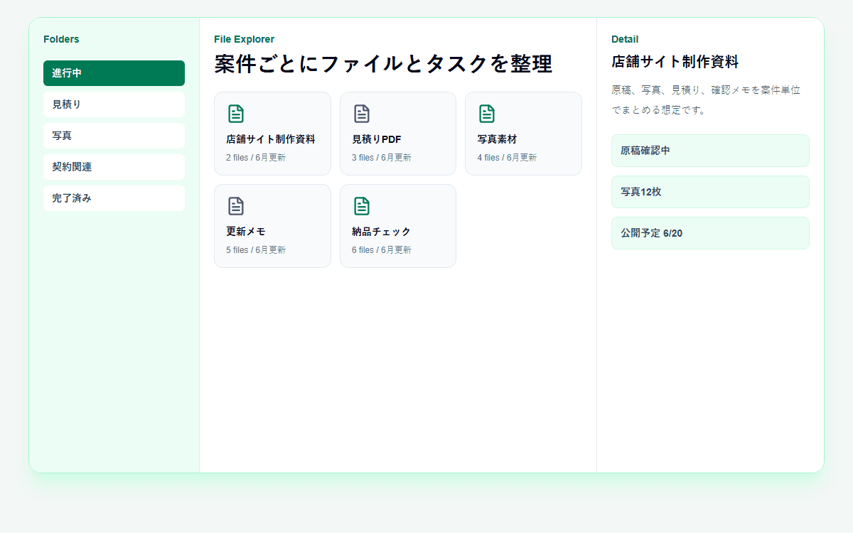Click the 案件ごとにファイルとタスクを整理 heading

click(383, 63)
